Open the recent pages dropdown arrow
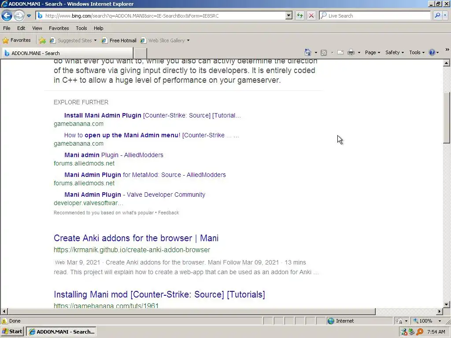This screenshot has width=451, height=338. click(x=29, y=16)
